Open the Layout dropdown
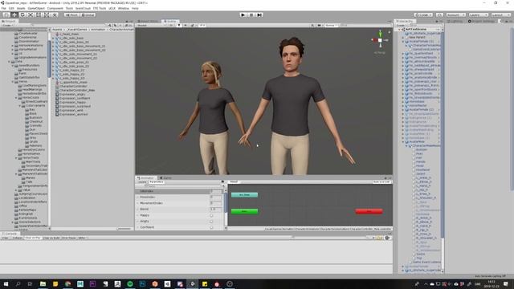 pos(501,15)
